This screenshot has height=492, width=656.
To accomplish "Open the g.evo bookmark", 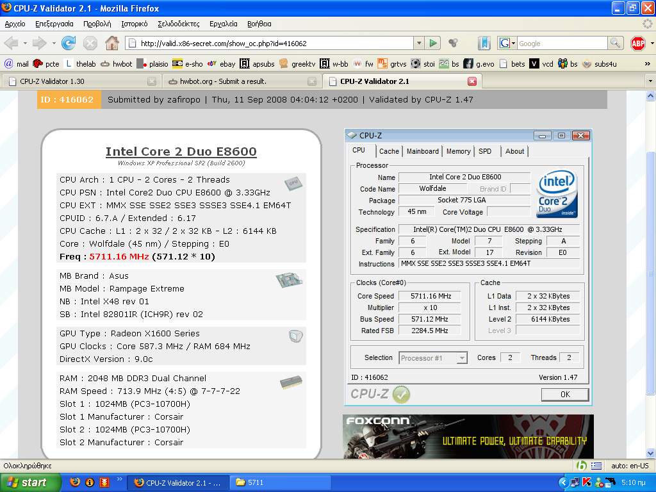I will tap(479, 64).
